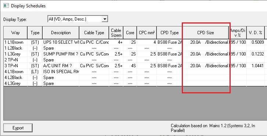267x136 pixels.
Task: Open the Display Type dropdown arrow
Action: [105, 19]
